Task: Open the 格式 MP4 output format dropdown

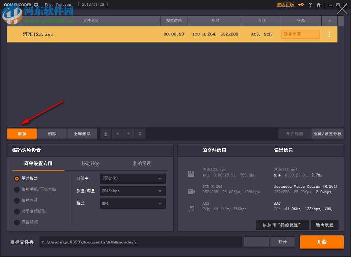Action: pyautogui.click(x=133, y=203)
